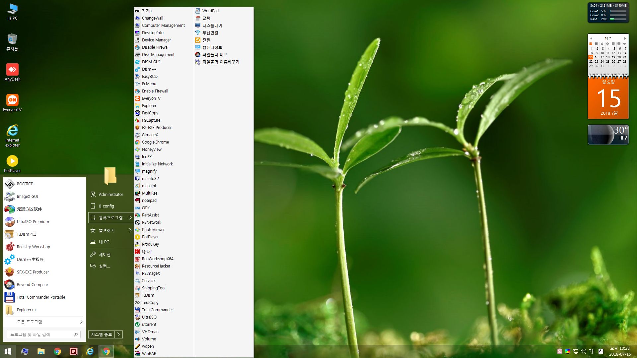The width and height of the screenshot is (637, 358).
Task: Launch Beyond Compare from start menu
Action: click(44, 284)
